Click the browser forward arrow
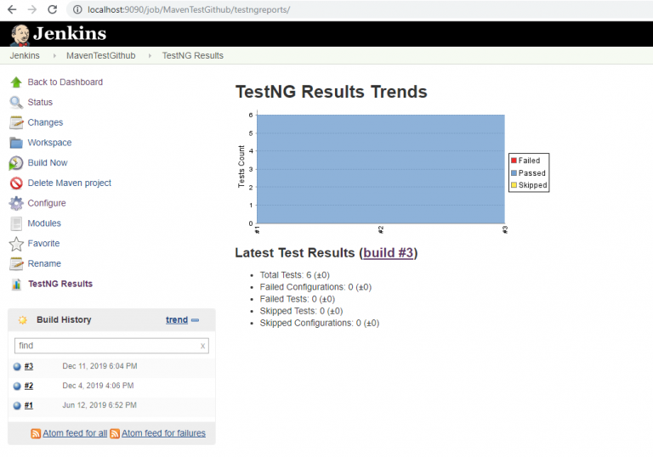The width and height of the screenshot is (653, 457). [32, 9]
